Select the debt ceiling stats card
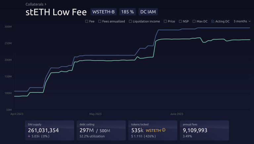Viewport: 254px width, 144px height. click(x=101, y=130)
